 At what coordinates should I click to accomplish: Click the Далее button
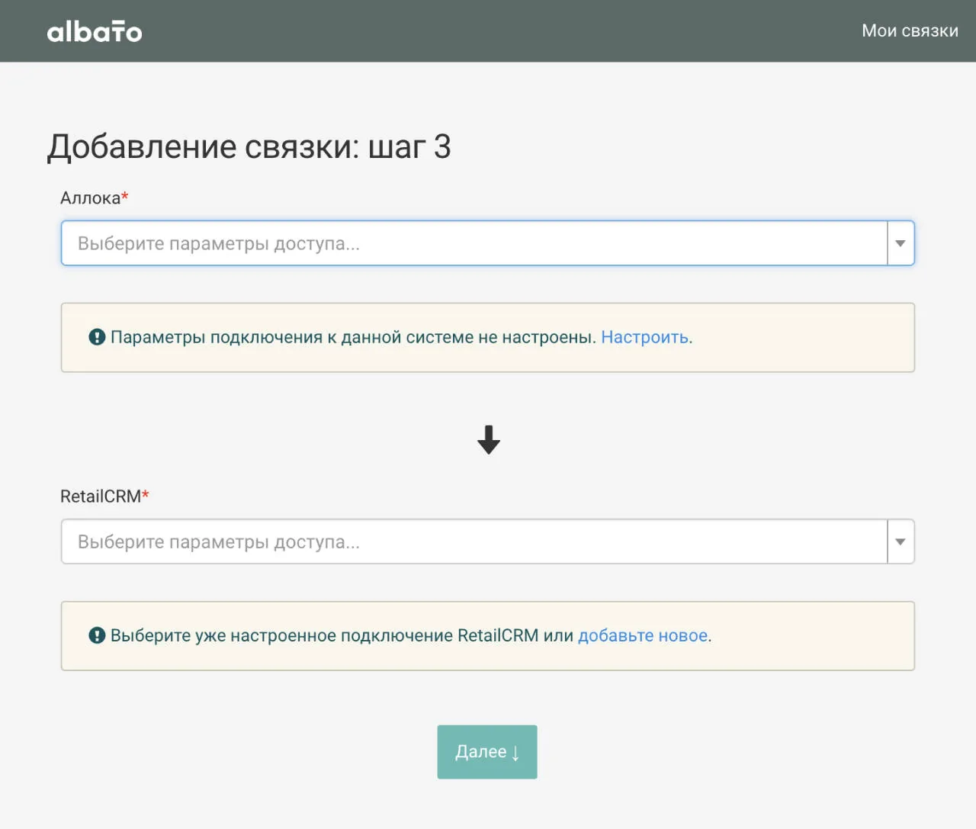point(487,752)
